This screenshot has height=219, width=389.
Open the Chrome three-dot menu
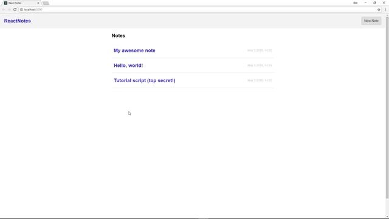[385, 10]
